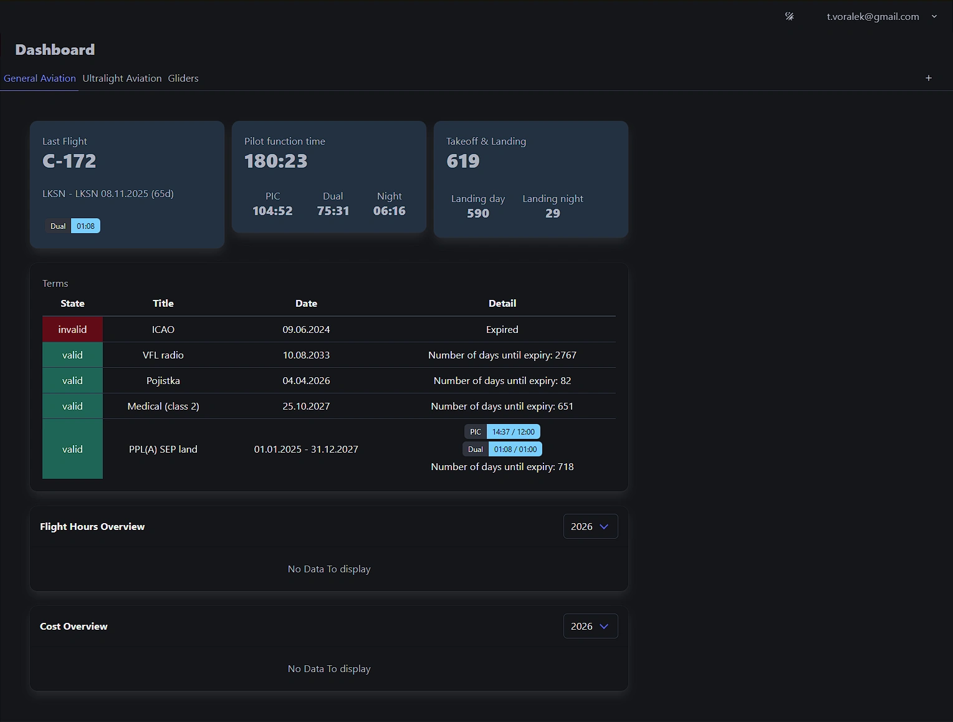Click the magic wand icon in top bar
The width and height of the screenshot is (953, 722).
pyautogui.click(x=789, y=16)
